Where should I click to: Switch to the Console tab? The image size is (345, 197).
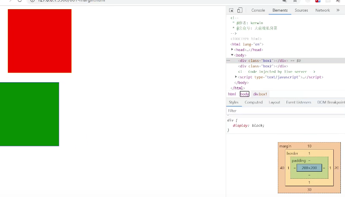[x=258, y=10]
